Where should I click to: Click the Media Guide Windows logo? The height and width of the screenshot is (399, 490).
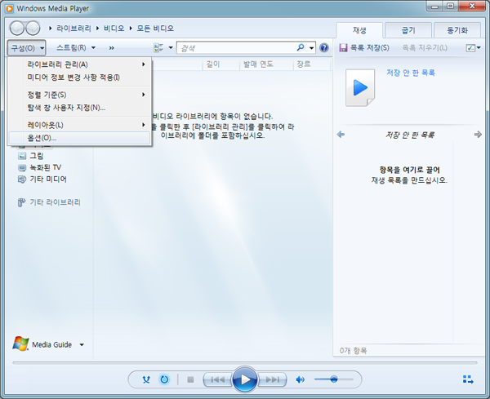click(x=20, y=344)
